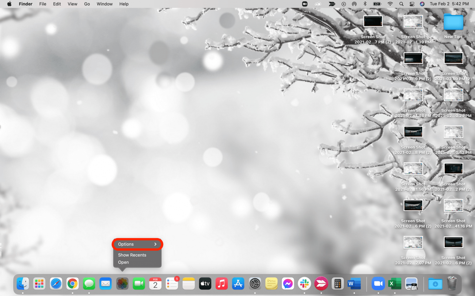Toggle Wi-Fi from the menu bar status icon

[390, 4]
